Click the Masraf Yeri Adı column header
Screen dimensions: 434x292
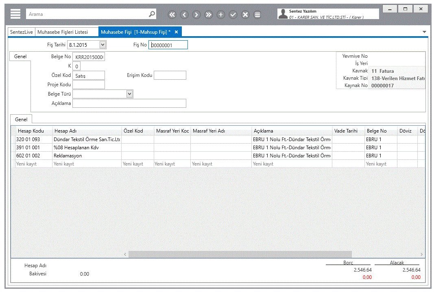[x=221, y=131]
